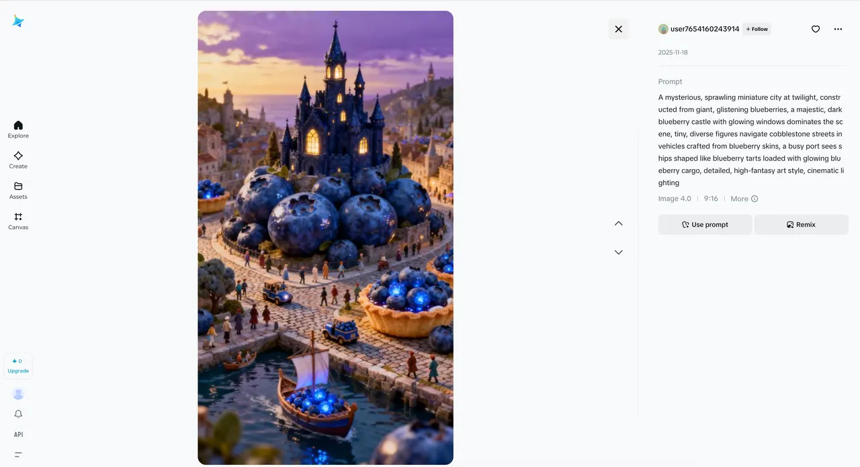860x467 pixels.
Task: Open the API page
Action: (x=18, y=435)
